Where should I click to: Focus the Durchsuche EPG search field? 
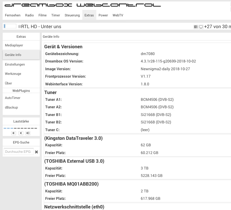coord(19,152)
